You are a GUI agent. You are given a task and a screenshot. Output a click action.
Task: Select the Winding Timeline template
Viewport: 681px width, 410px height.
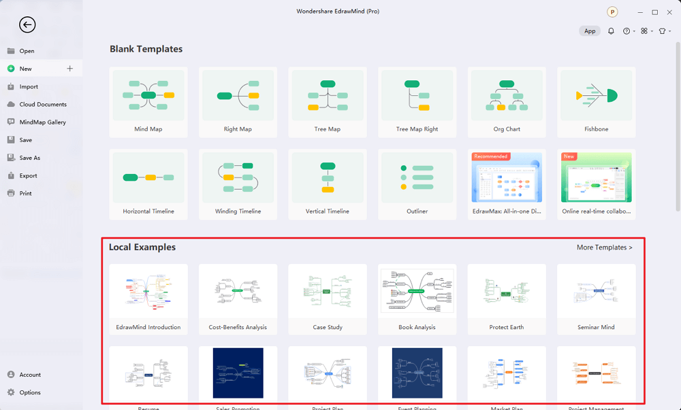pos(238,184)
